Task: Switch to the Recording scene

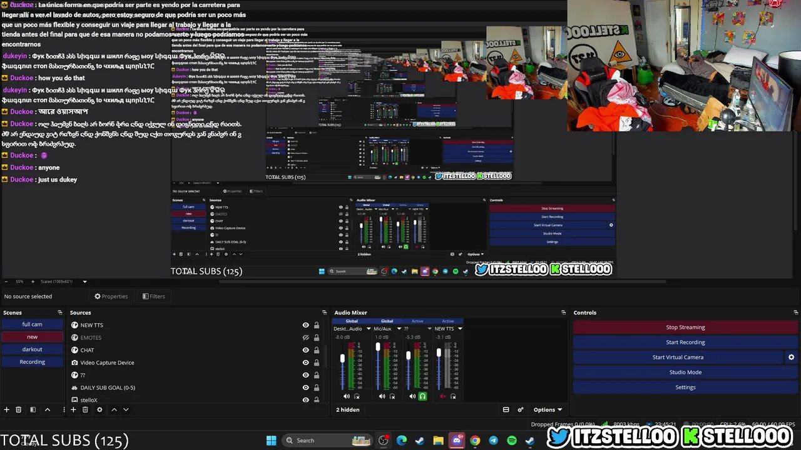Action: (32, 362)
